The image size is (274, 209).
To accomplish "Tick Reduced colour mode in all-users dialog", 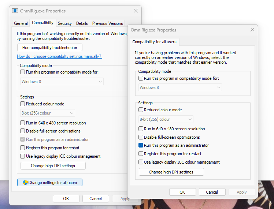I will point(141,110).
